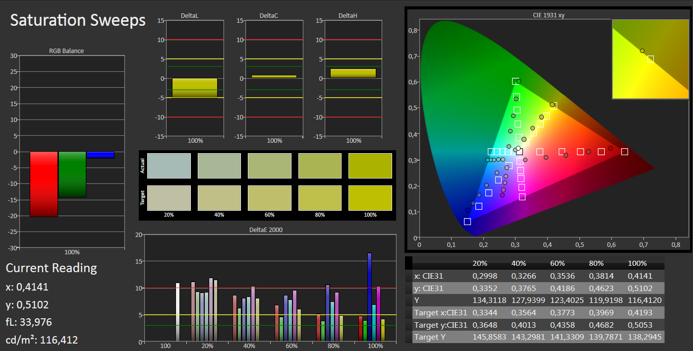The width and height of the screenshot is (693, 351).
Task: Select the tallest blue bar in DeltaE 2000
Action: point(369,297)
